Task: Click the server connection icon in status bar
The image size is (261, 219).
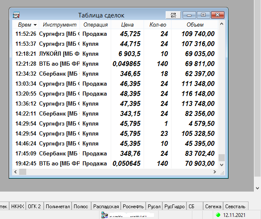Action: pyautogui.click(x=104, y=215)
